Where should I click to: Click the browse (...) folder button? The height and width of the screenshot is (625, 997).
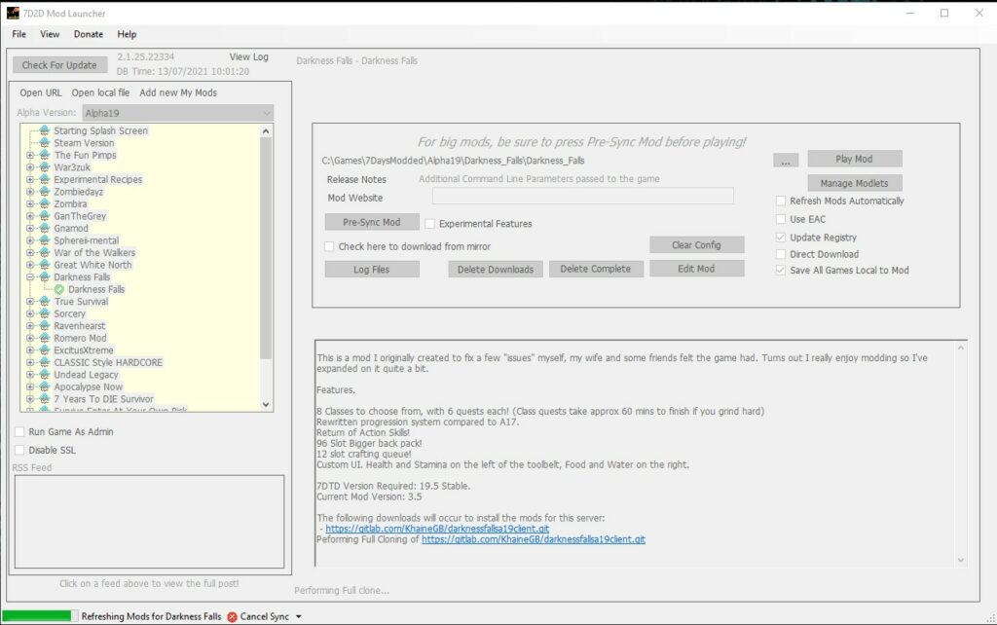point(786,161)
